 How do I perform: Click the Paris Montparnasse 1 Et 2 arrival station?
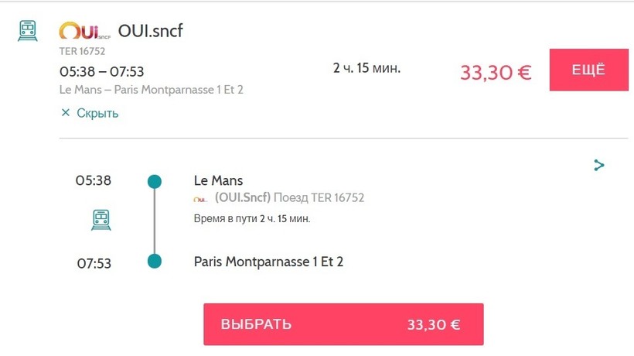[268, 262]
